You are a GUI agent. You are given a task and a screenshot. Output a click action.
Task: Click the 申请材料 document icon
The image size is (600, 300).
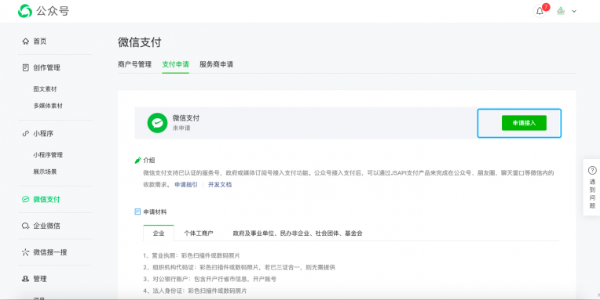click(137, 211)
